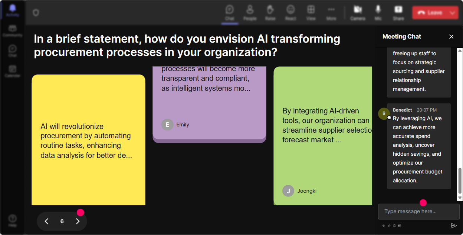
Task: Open the Chat section in left sidebar
Action: 12,51
